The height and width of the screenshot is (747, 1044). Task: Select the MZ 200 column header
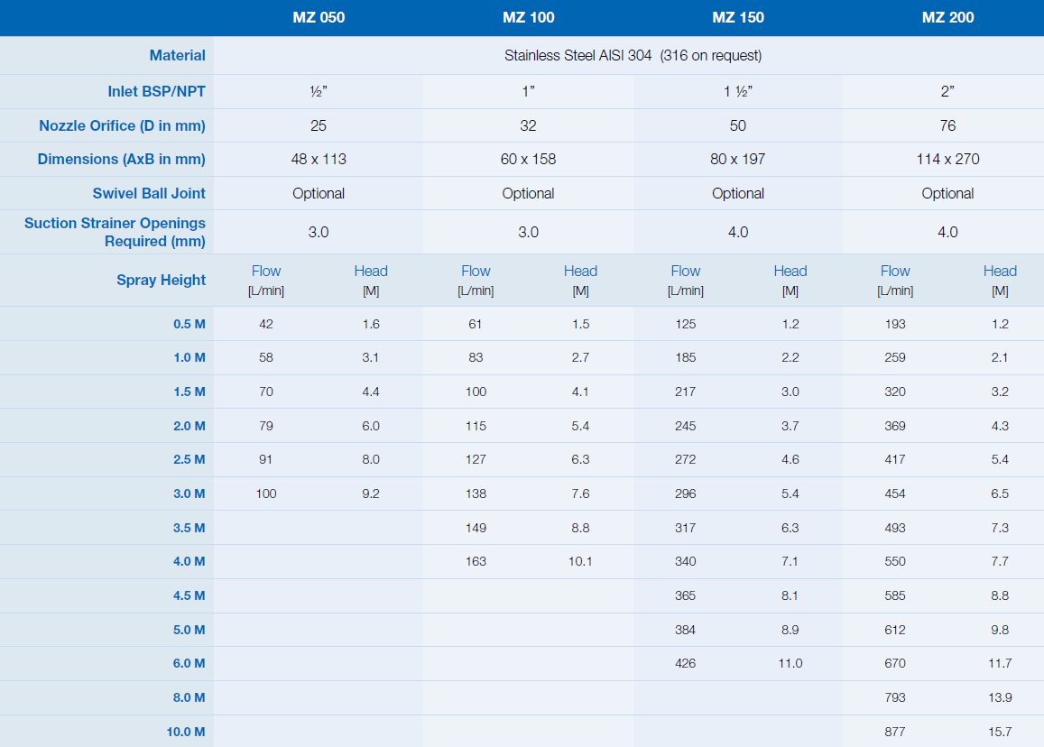947,17
